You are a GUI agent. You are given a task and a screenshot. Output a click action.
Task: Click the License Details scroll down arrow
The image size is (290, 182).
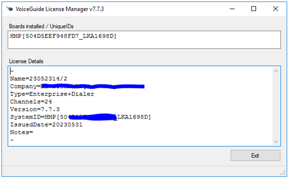276,142
